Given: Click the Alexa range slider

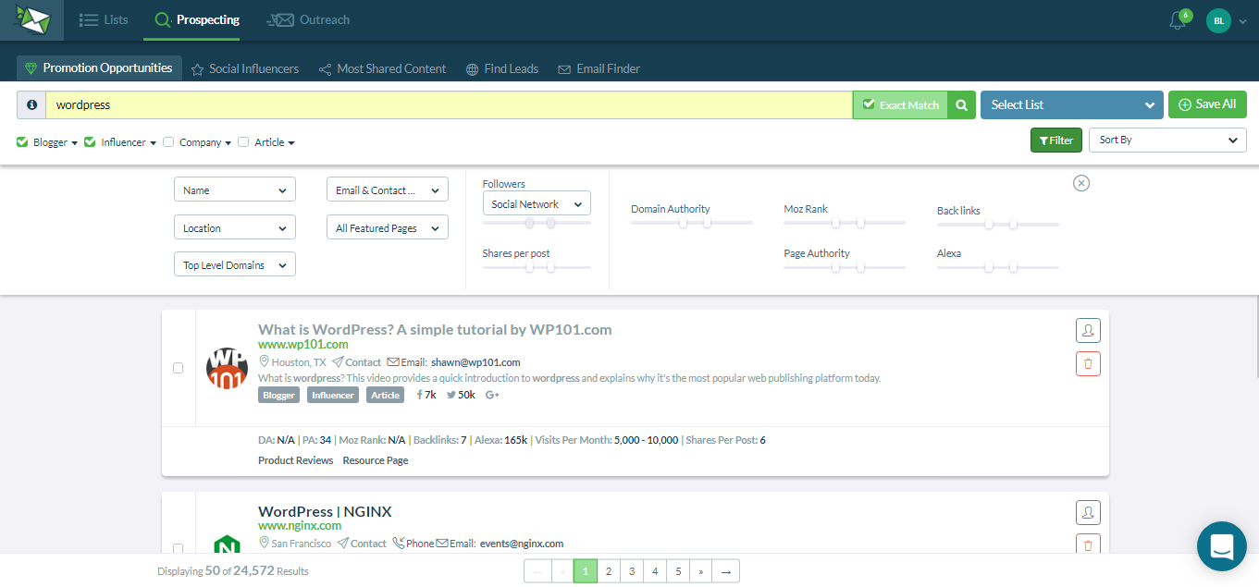Looking at the screenshot, I should [998, 267].
